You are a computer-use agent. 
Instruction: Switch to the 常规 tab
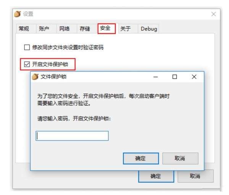coord(24,29)
